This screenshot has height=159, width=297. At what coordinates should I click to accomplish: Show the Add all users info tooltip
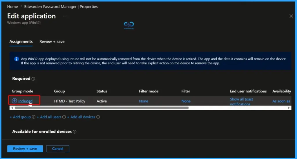(64, 117)
